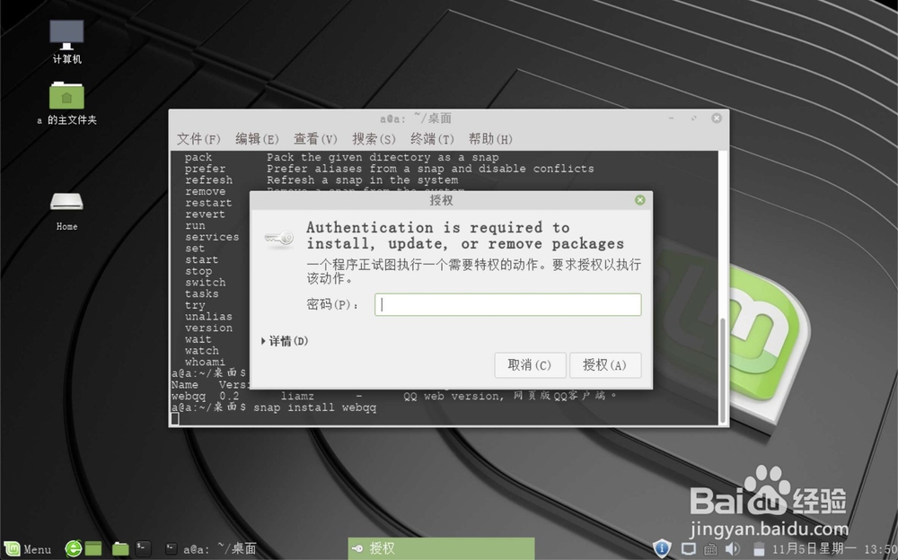Open the Home drive desktop icon
This screenshot has height=560, width=898.
(66, 211)
